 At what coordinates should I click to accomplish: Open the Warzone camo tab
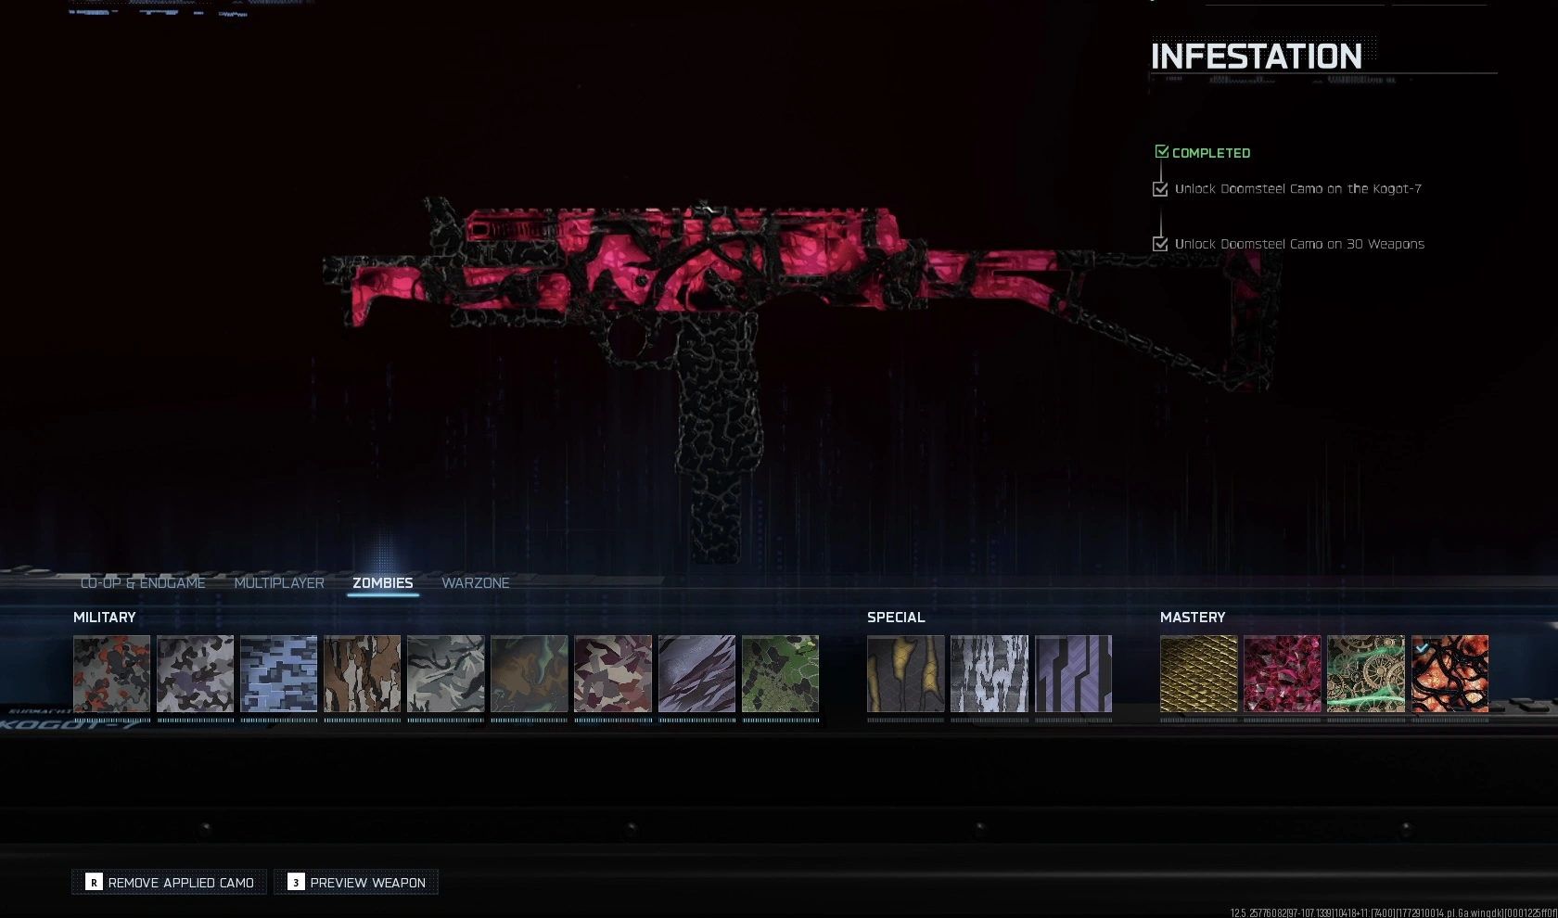point(475,583)
